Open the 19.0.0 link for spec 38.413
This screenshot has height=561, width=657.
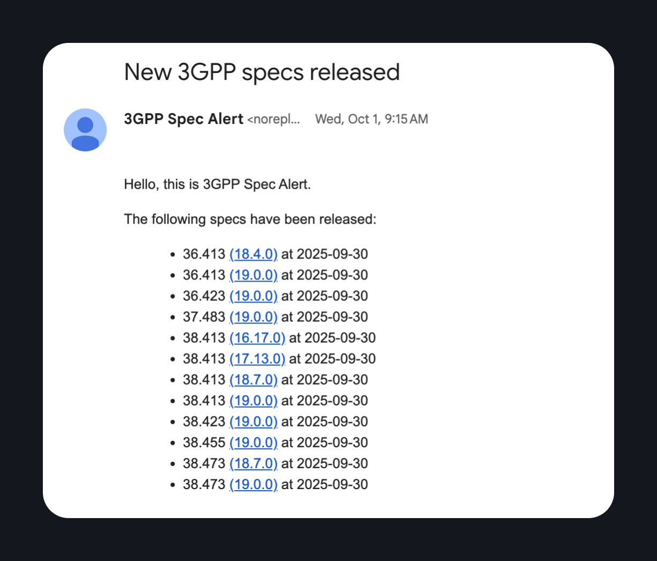tap(253, 401)
